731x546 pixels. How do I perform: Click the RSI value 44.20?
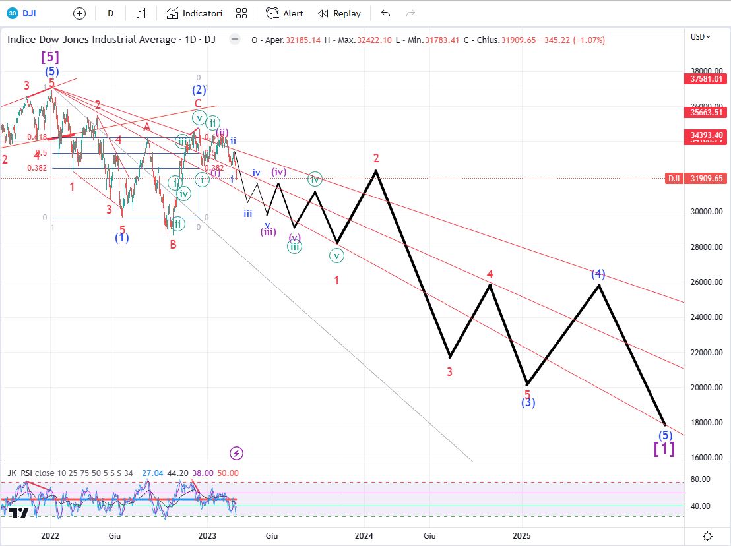pyautogui.click(x=177, y=473)
